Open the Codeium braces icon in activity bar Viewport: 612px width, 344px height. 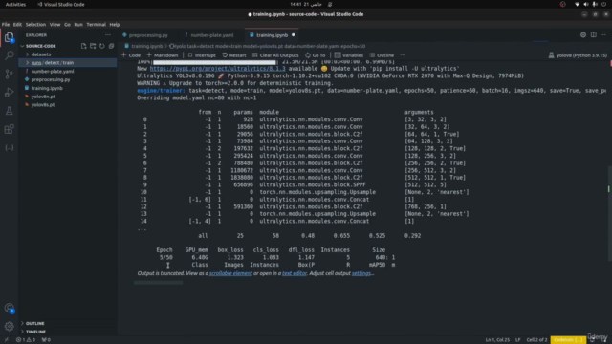pos(9,148)
